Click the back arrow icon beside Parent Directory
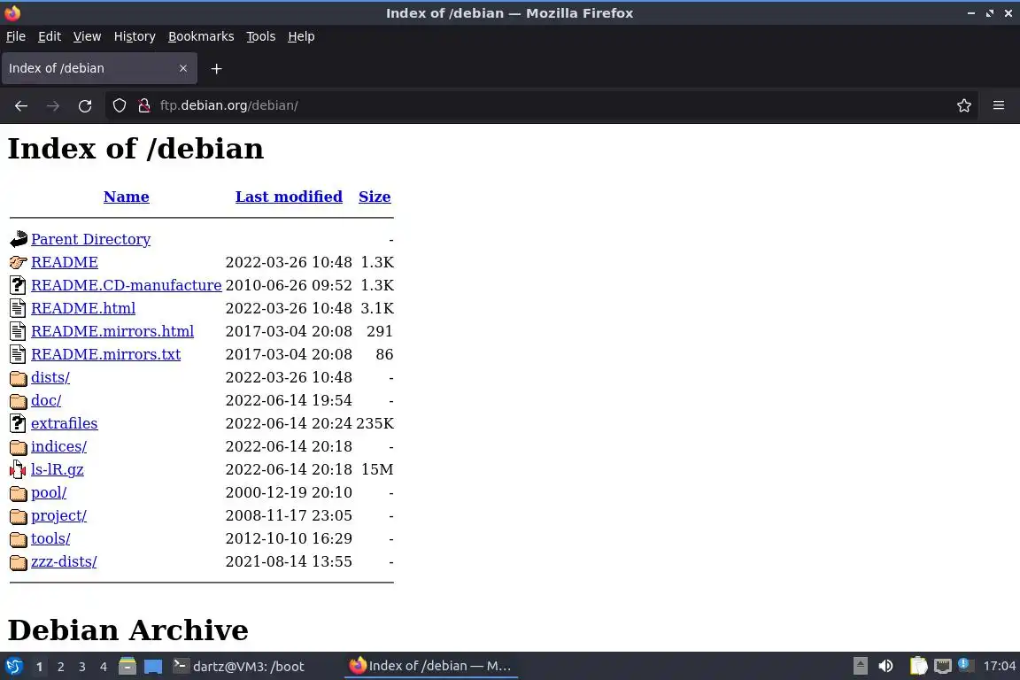 coord(19,239)
